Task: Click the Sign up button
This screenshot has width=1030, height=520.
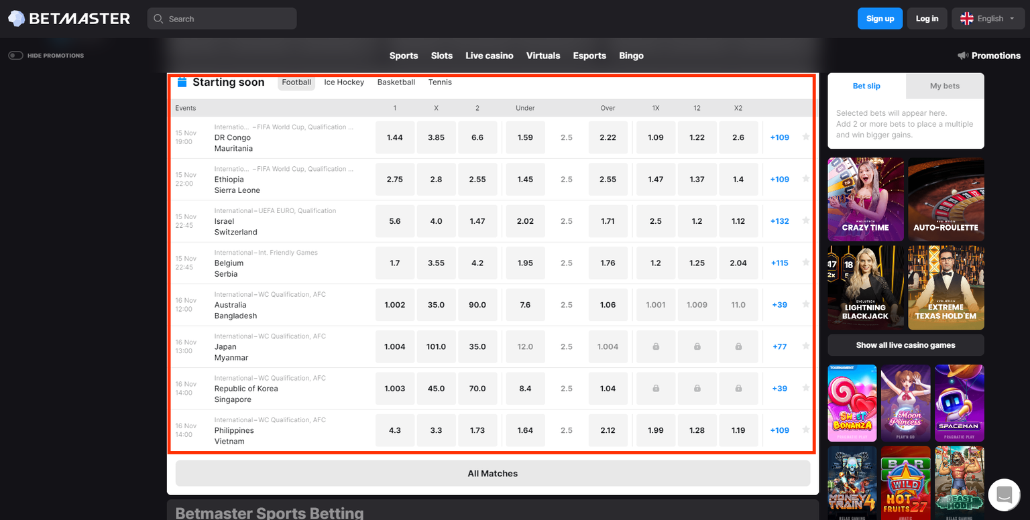Action: [880, 18]
